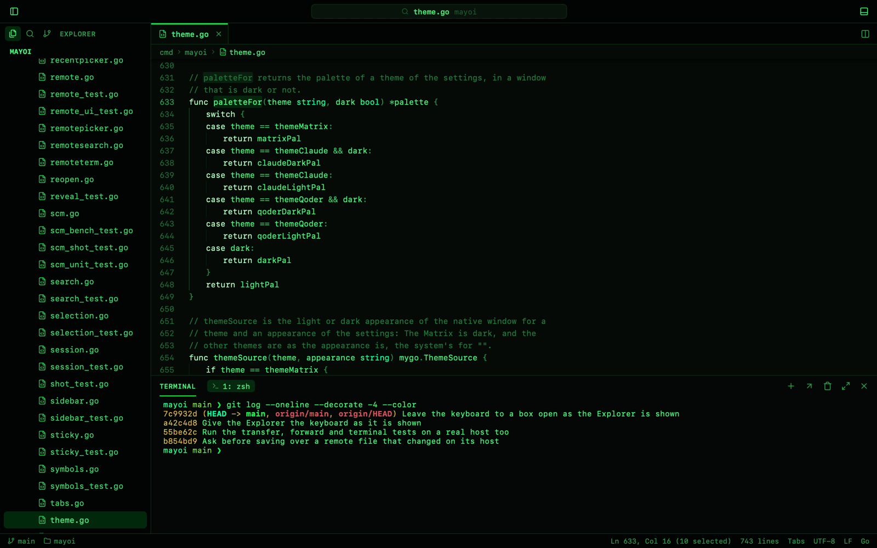Viewport: 877px width, 548px height.
Task: Click commit hash 7c9932d in terminal
Action: (180, 414)
